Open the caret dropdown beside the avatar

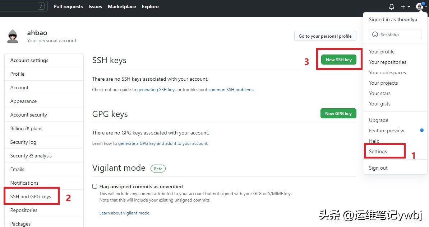pos(426,6)
